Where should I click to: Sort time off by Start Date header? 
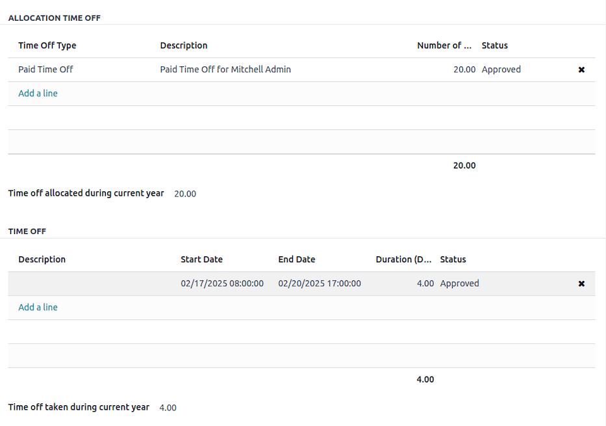tap(201, 260)
